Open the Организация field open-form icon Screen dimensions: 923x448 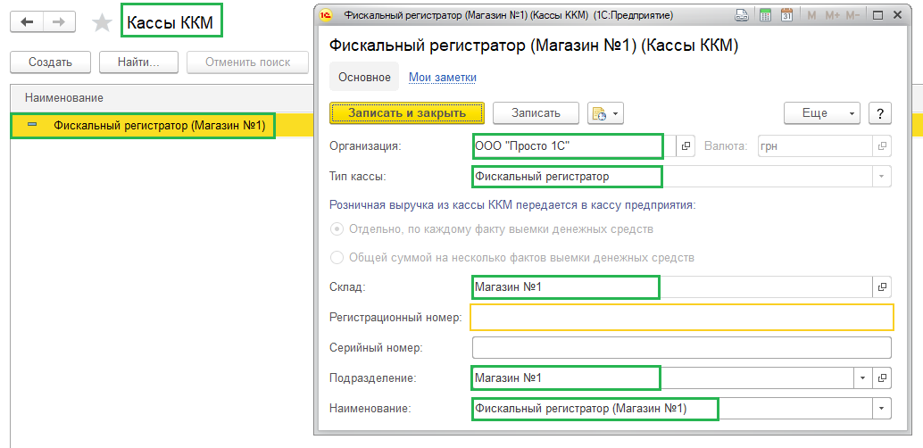(x=686, y=146)
